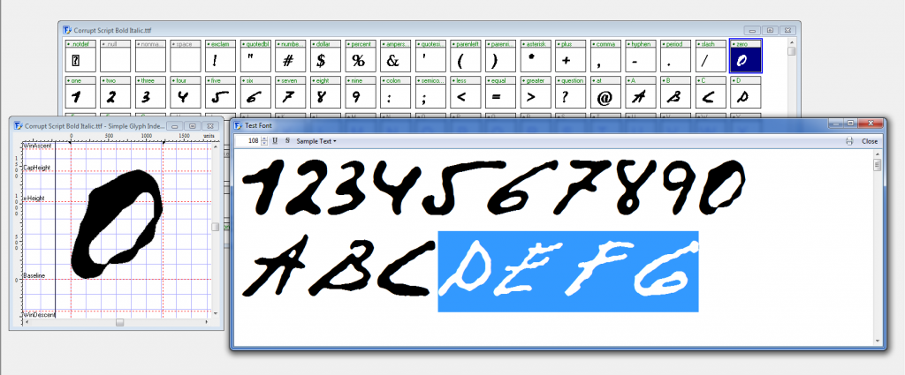Select the parenright glyph cell
The image size is (905, 375).
click(x=500, y=56)
